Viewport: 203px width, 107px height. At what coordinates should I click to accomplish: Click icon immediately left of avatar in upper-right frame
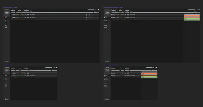pos(197,10)
